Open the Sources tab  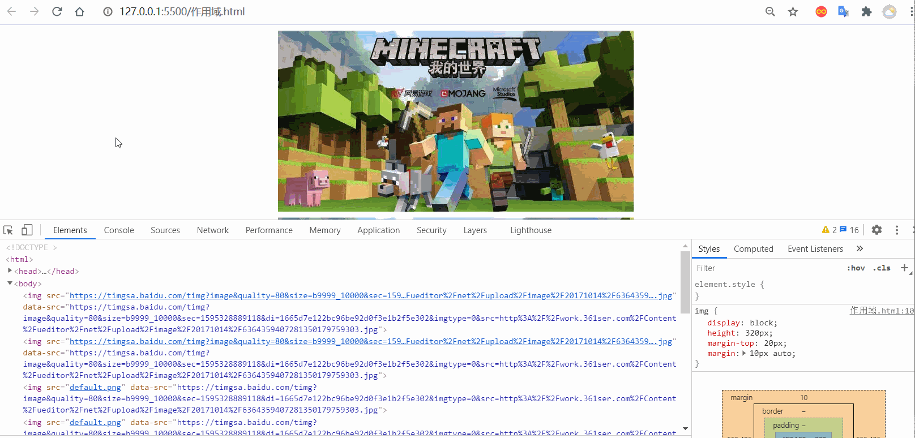point(165,230)
